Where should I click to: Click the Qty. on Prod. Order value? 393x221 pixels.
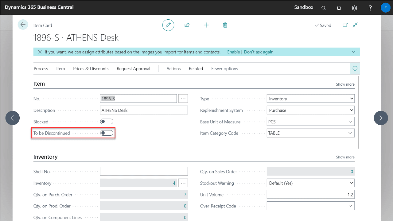click(x=144, y=206)
